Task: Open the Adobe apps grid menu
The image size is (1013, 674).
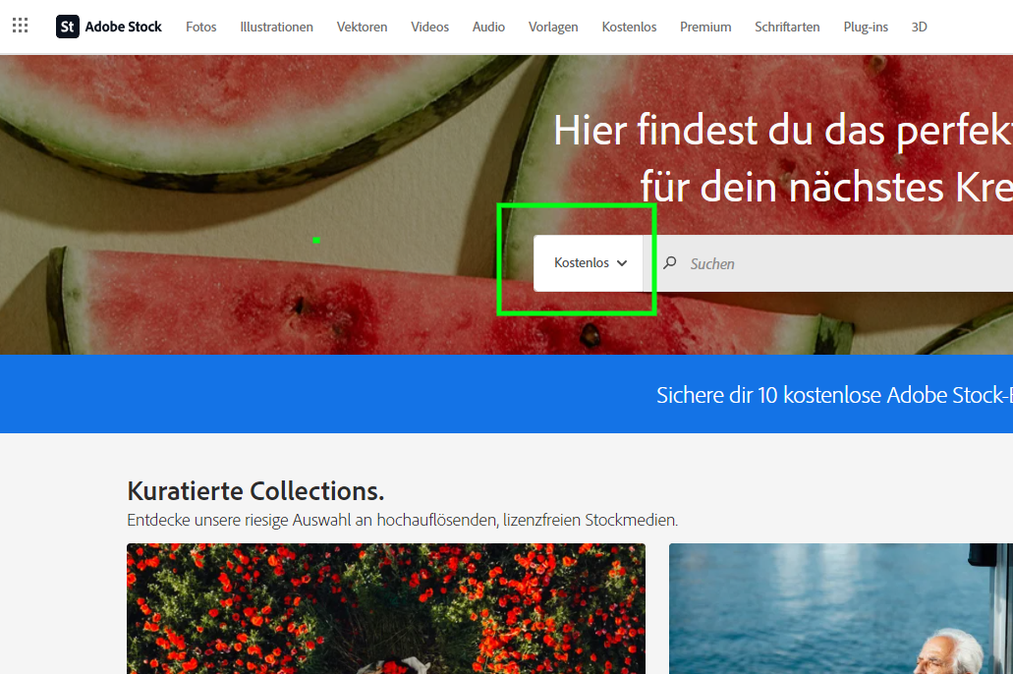Action: 20,27
